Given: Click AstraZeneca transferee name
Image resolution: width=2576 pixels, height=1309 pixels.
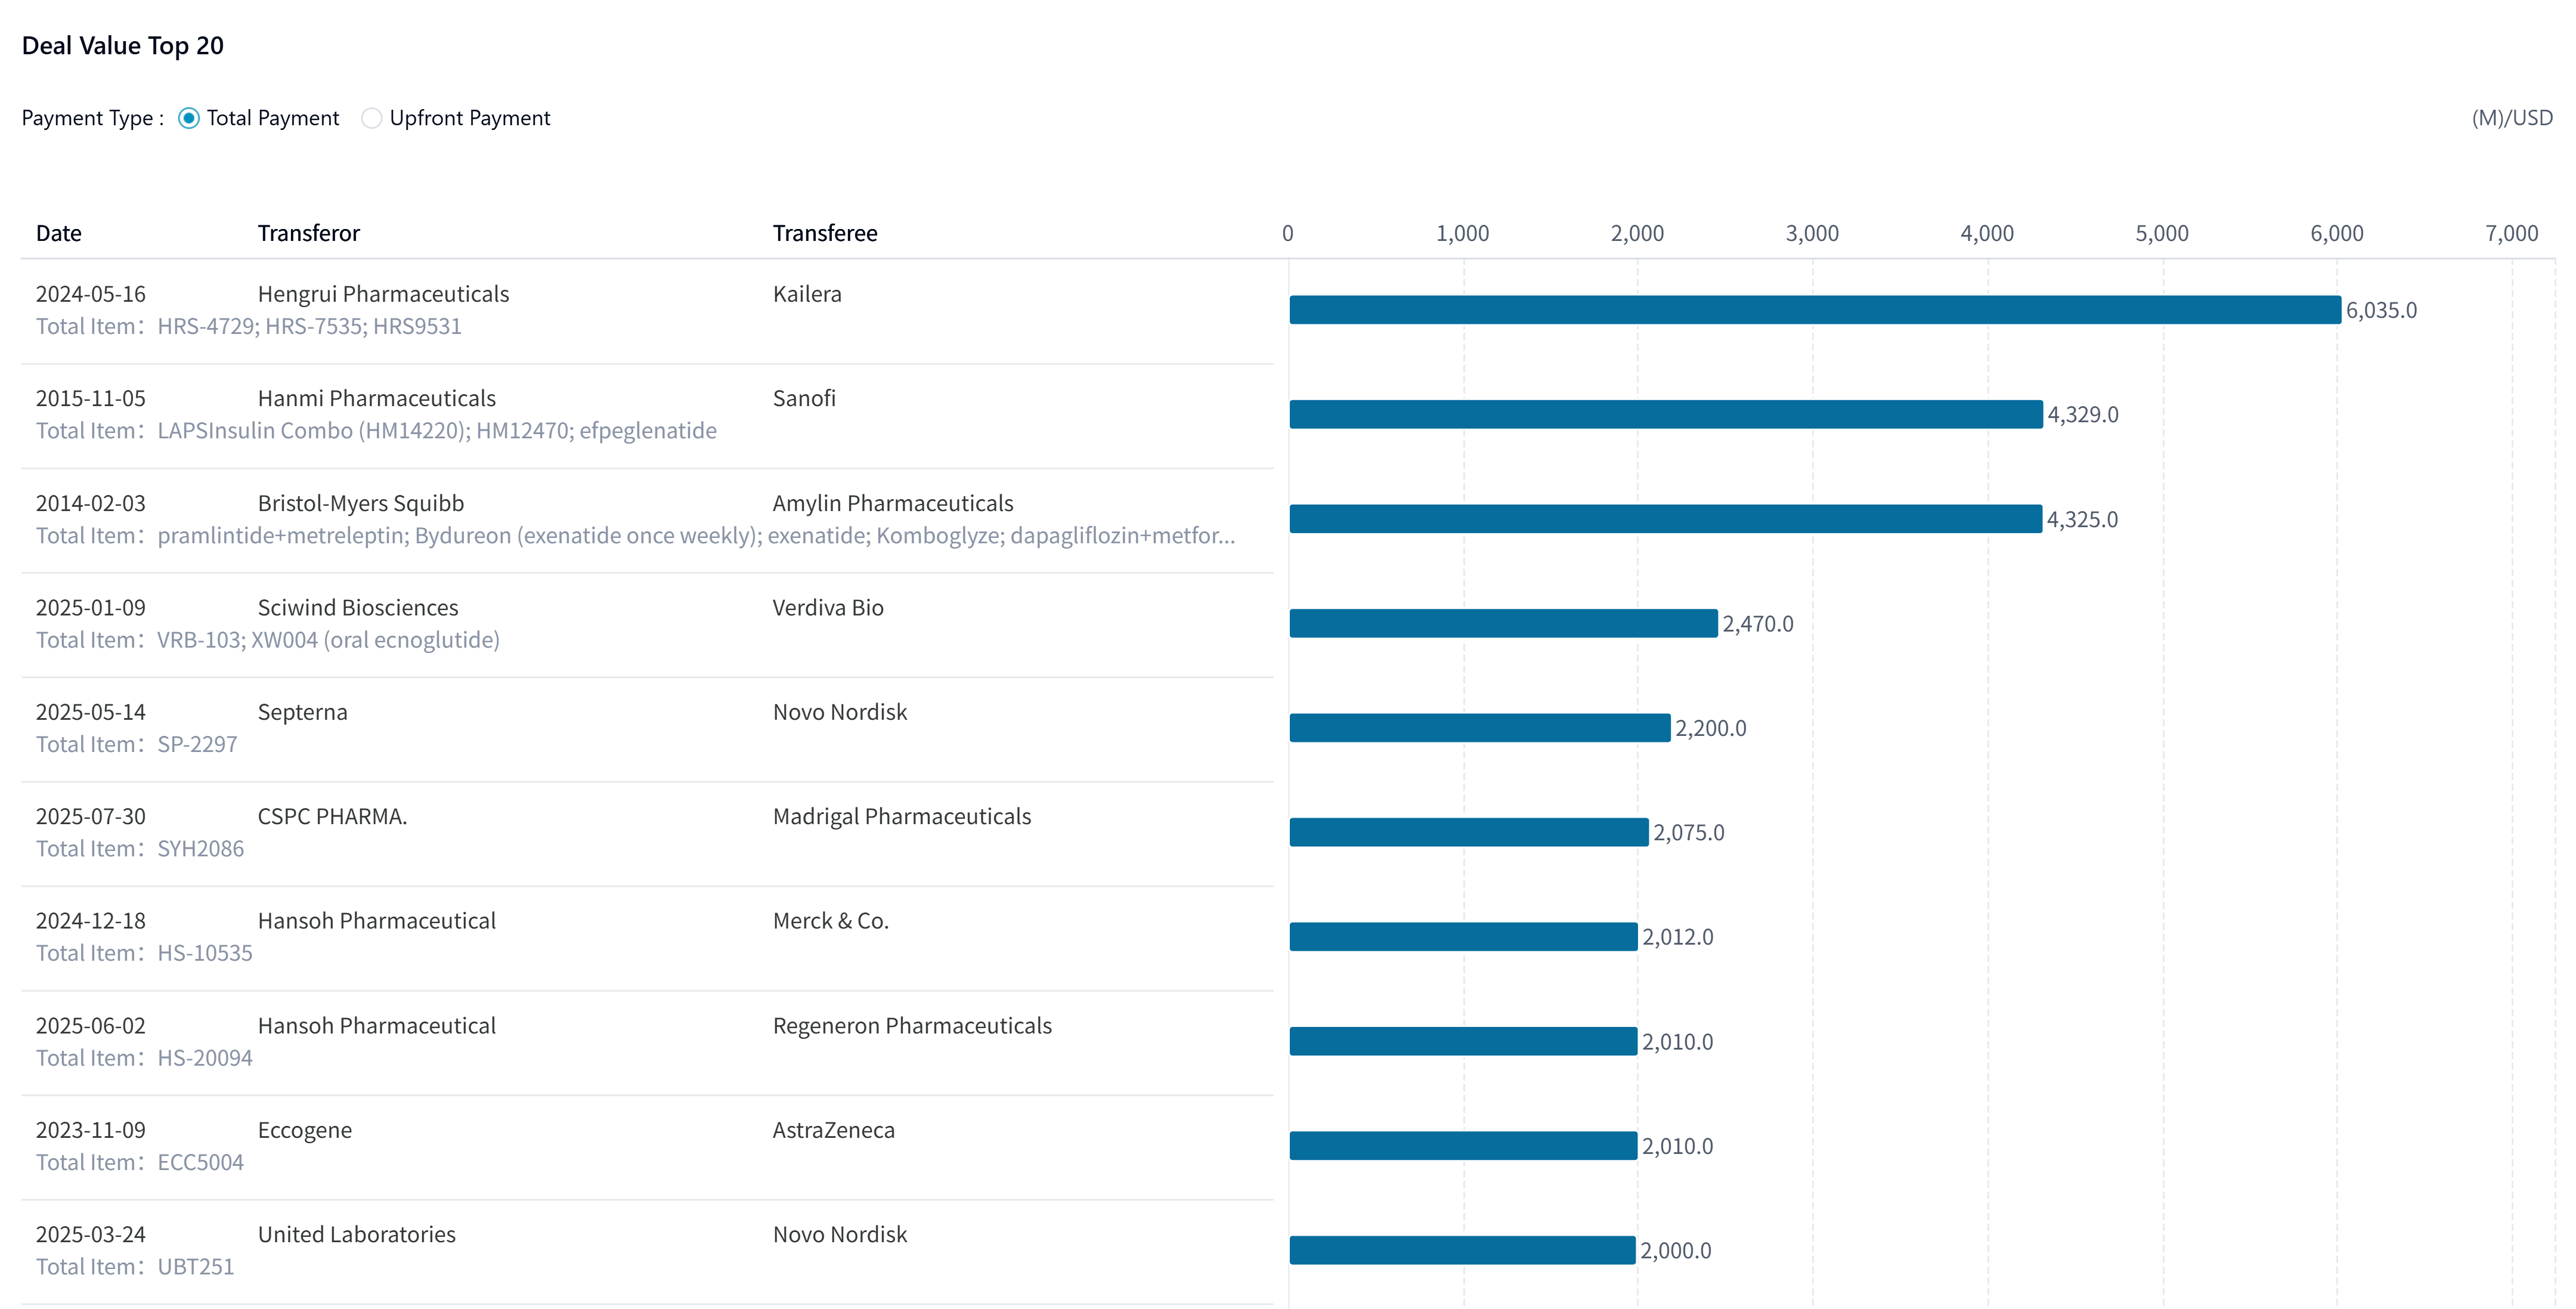Looking at the screenshot, I should (834, 1130).
